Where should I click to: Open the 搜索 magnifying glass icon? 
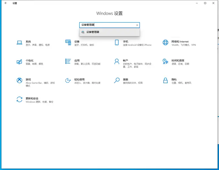(x=117, y=80)
